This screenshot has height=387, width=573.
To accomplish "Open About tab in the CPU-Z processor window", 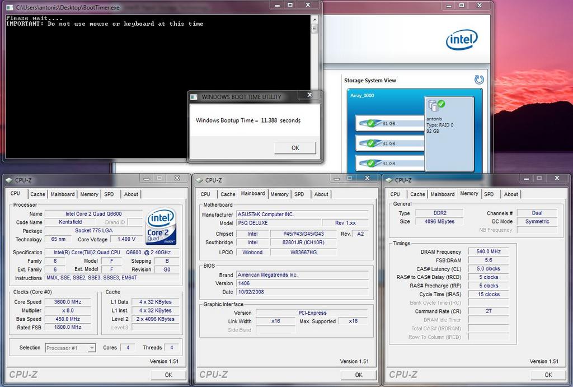I will tap(131, 194).
